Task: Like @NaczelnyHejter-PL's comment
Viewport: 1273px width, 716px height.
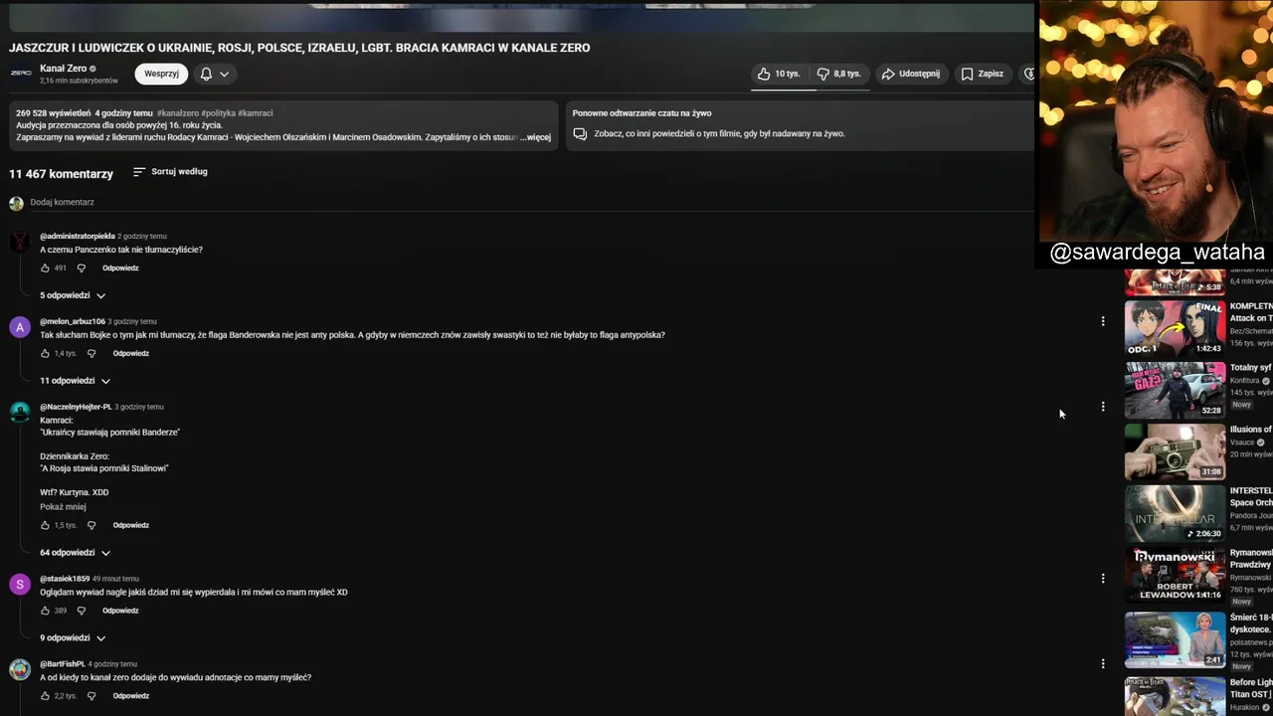Action: (x=45, y=526)
